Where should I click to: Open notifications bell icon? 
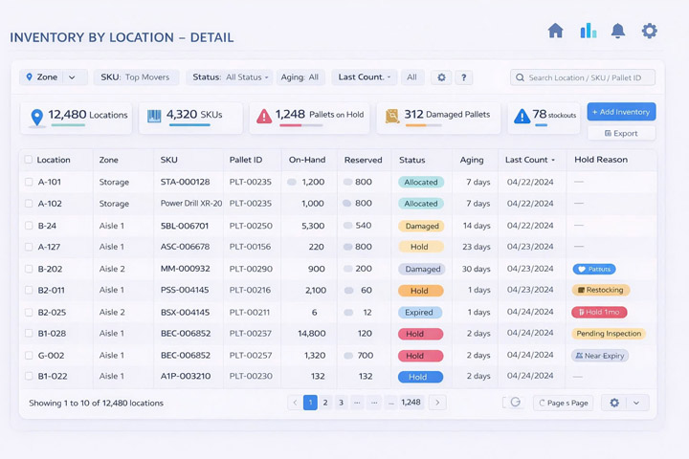click(618, 31)
